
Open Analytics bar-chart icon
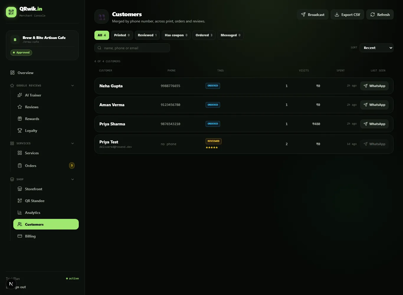(20, 212)
